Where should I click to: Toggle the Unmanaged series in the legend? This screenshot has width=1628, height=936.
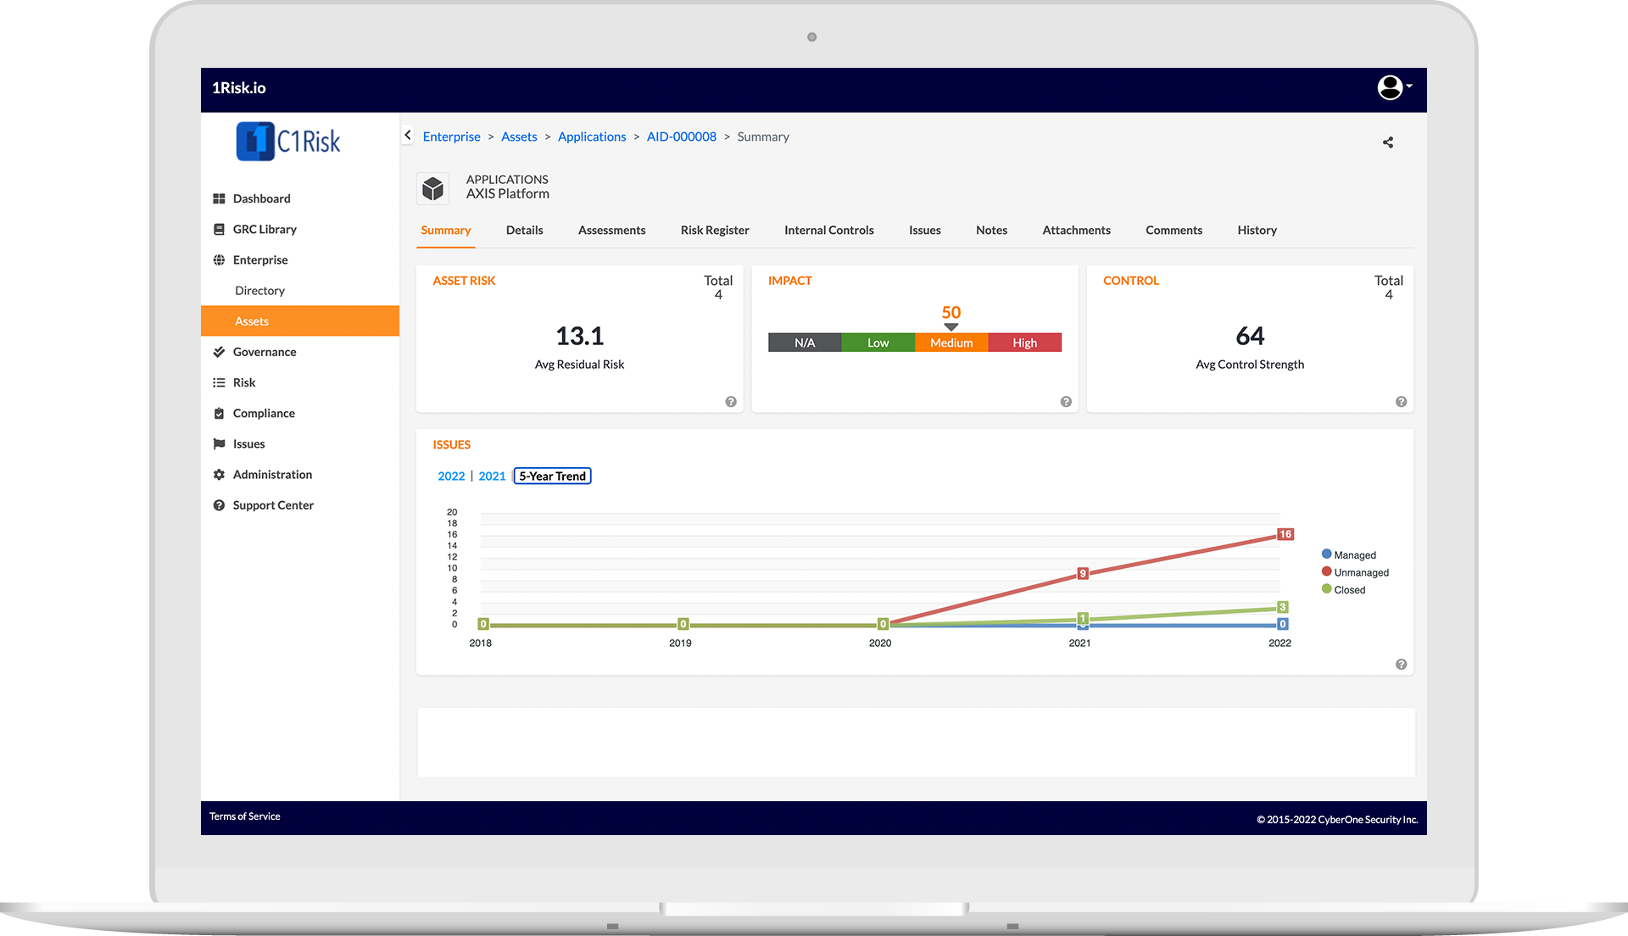1355,571
